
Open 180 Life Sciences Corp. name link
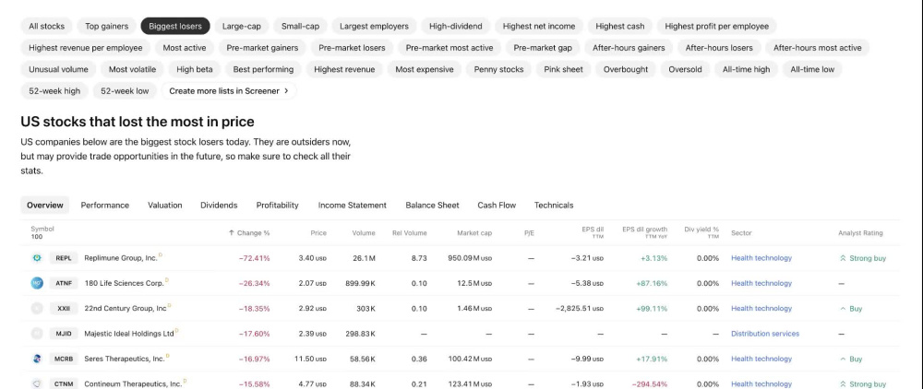pos(124,283)
